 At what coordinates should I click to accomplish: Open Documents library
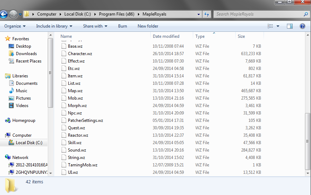click(x=27, y=83)
